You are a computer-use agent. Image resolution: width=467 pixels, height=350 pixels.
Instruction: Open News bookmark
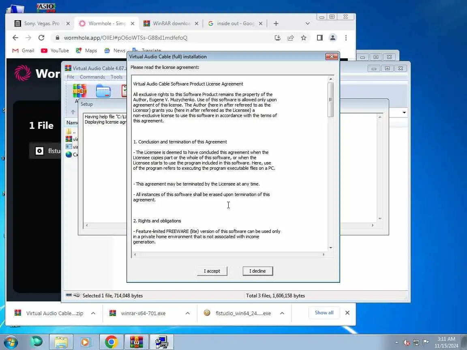[115, 51]
